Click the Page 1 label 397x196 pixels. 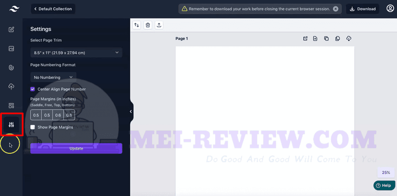tap(181, 39)
